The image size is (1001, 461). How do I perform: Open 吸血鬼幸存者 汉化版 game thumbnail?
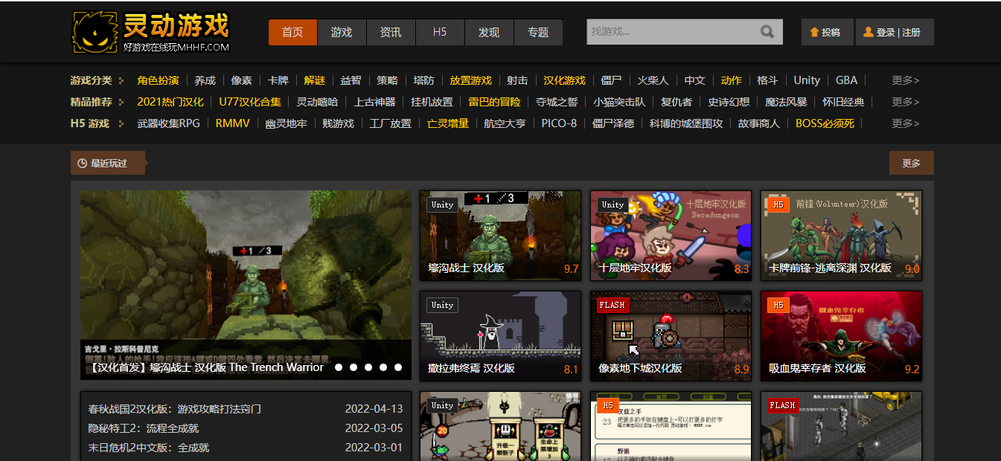841,336
